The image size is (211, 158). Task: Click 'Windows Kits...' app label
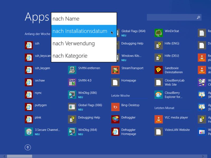pos(131,56)
